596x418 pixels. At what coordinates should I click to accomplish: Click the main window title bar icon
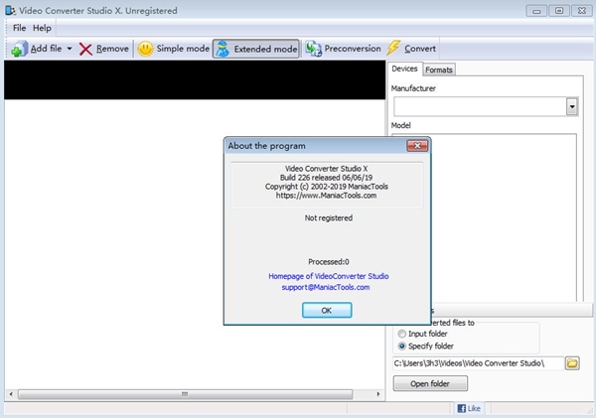tap(10, 10)
